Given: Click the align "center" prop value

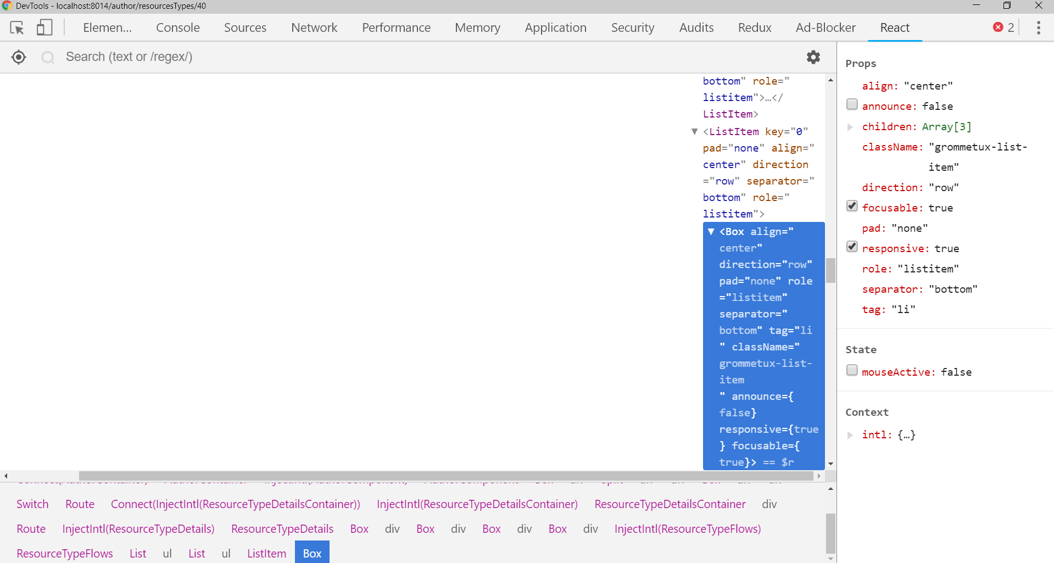Looking at the screenshot, I should pyautogui.click(x=928, y=86).
